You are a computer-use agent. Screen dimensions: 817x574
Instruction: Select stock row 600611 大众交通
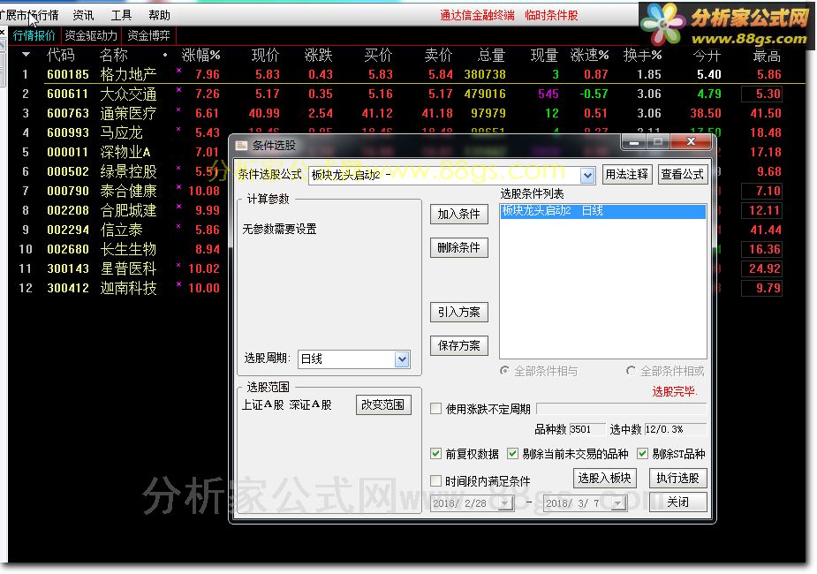[406, 94]
